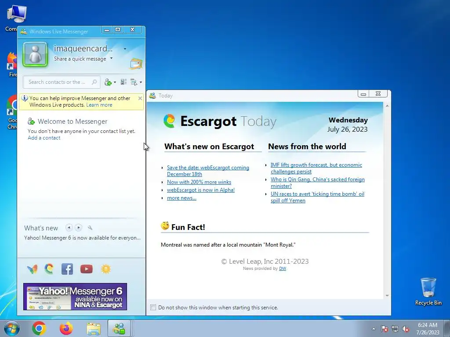
Task: Open the Facebook tab icon
Action: [67, 269]
